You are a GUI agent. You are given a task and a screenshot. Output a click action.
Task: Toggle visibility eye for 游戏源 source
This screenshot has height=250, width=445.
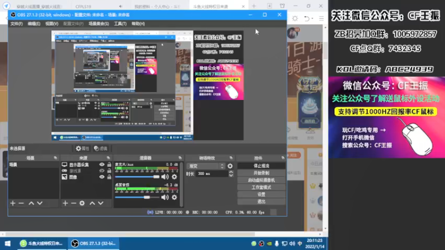102,171
